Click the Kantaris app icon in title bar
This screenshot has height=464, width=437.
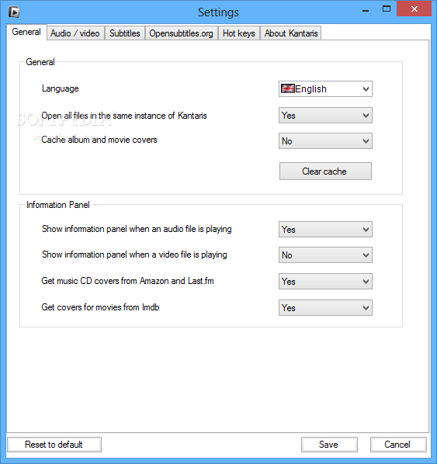(14, 12)
